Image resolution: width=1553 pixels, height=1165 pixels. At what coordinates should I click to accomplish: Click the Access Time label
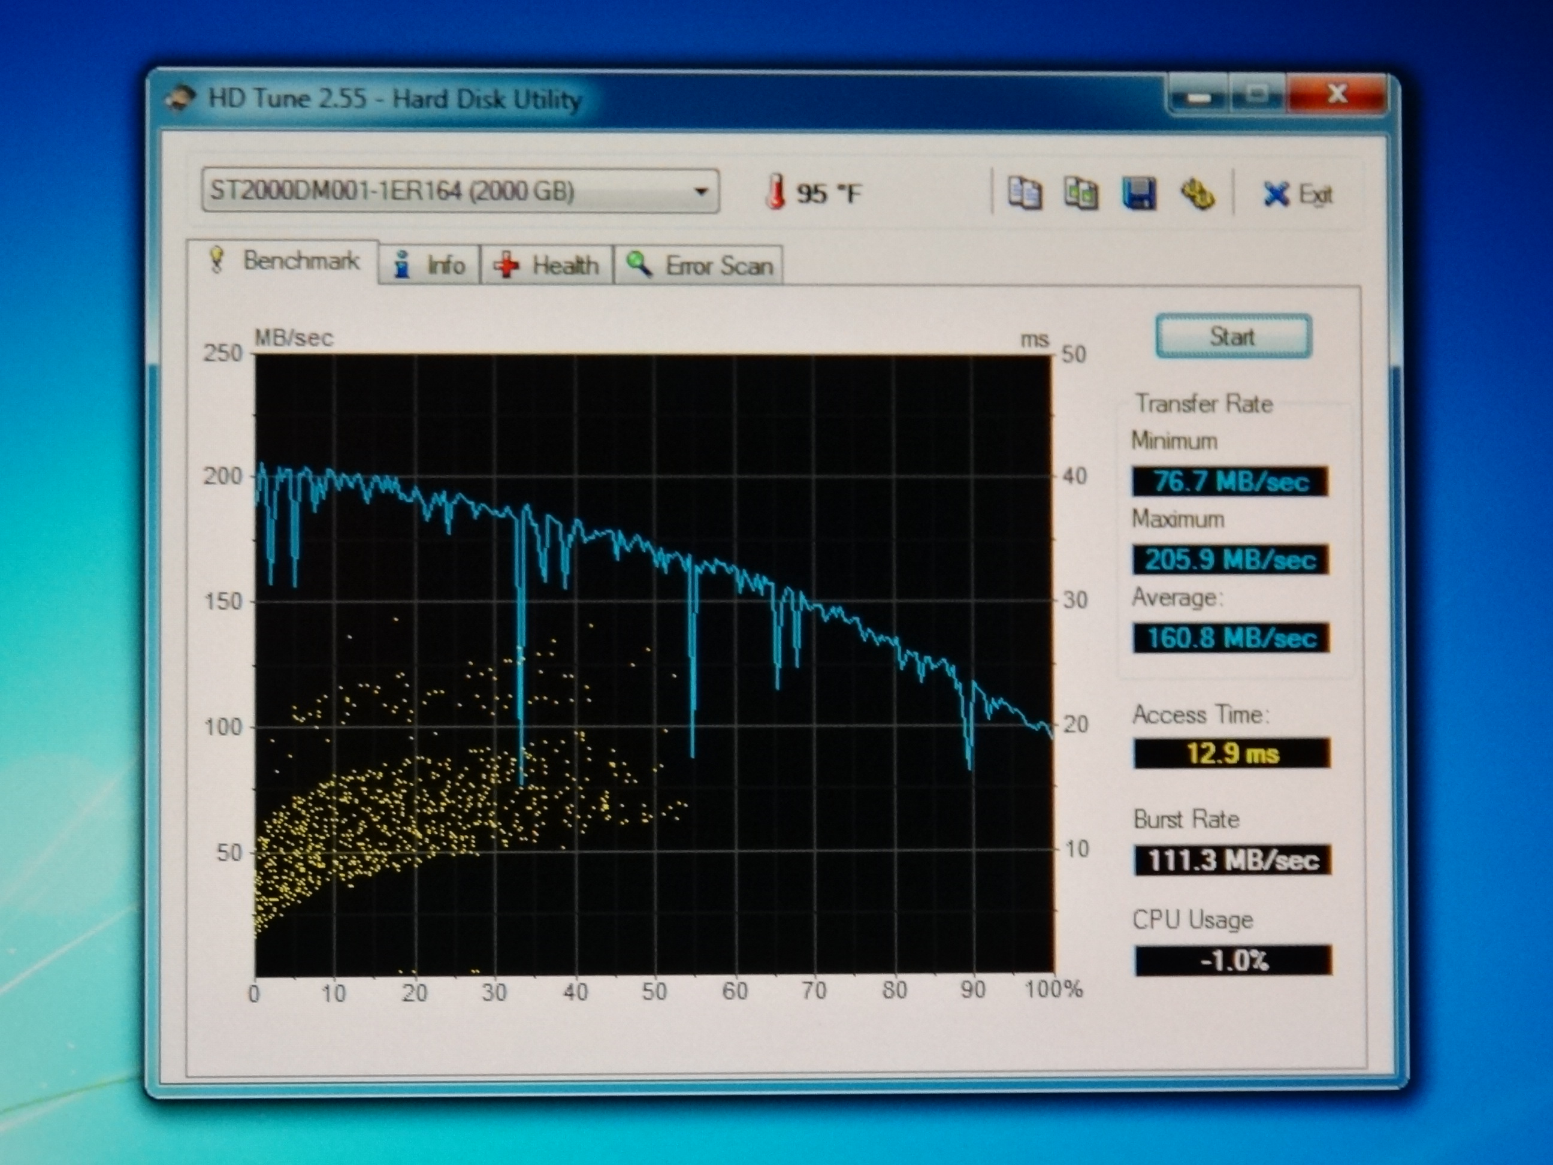tap(1201, 714)
